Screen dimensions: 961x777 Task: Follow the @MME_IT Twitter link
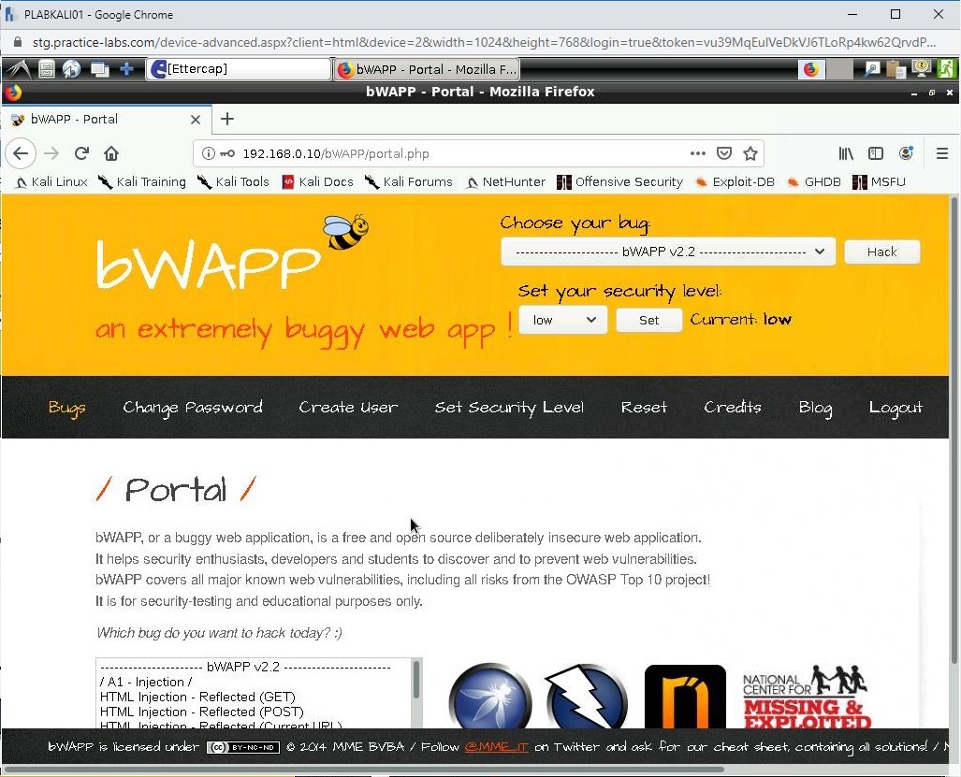click(496, 747)
